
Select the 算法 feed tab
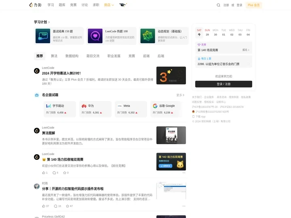click(x=54, y=56)
